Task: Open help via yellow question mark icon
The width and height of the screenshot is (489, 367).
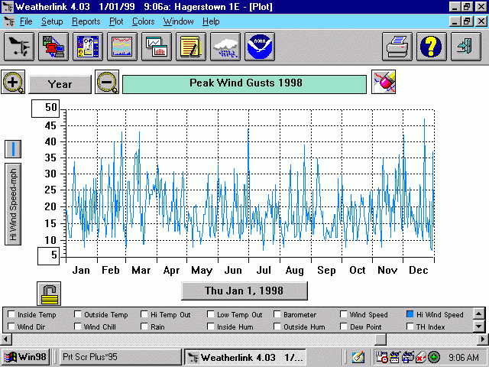Action: click(431, 47)
